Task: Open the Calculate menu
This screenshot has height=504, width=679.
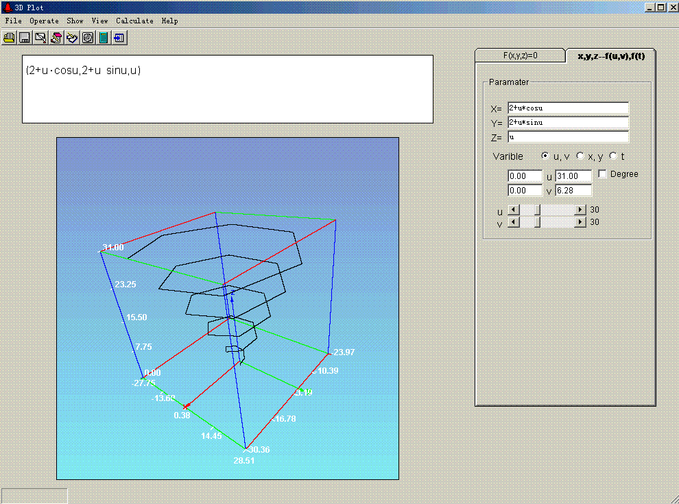Action: [134, 21]
